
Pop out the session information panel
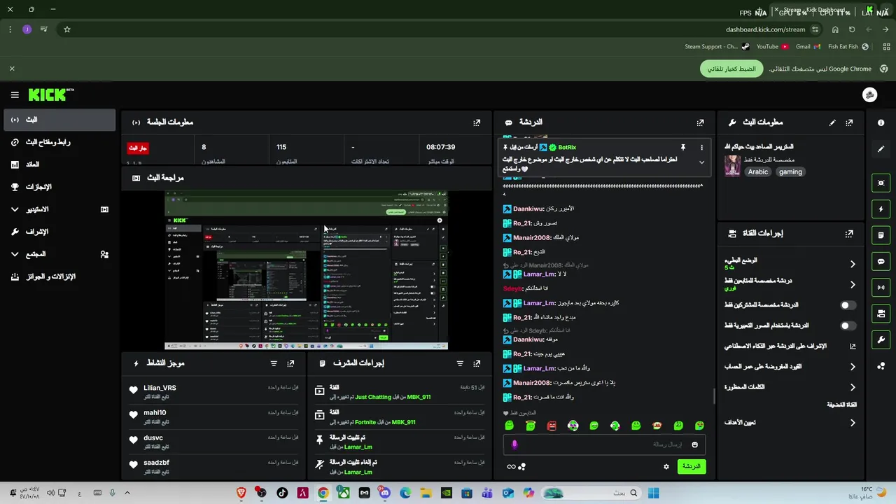[x=477, y=122]
